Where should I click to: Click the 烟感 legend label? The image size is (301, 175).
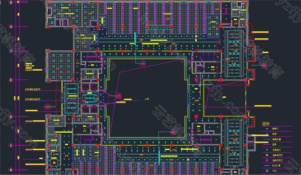[275, 134]
